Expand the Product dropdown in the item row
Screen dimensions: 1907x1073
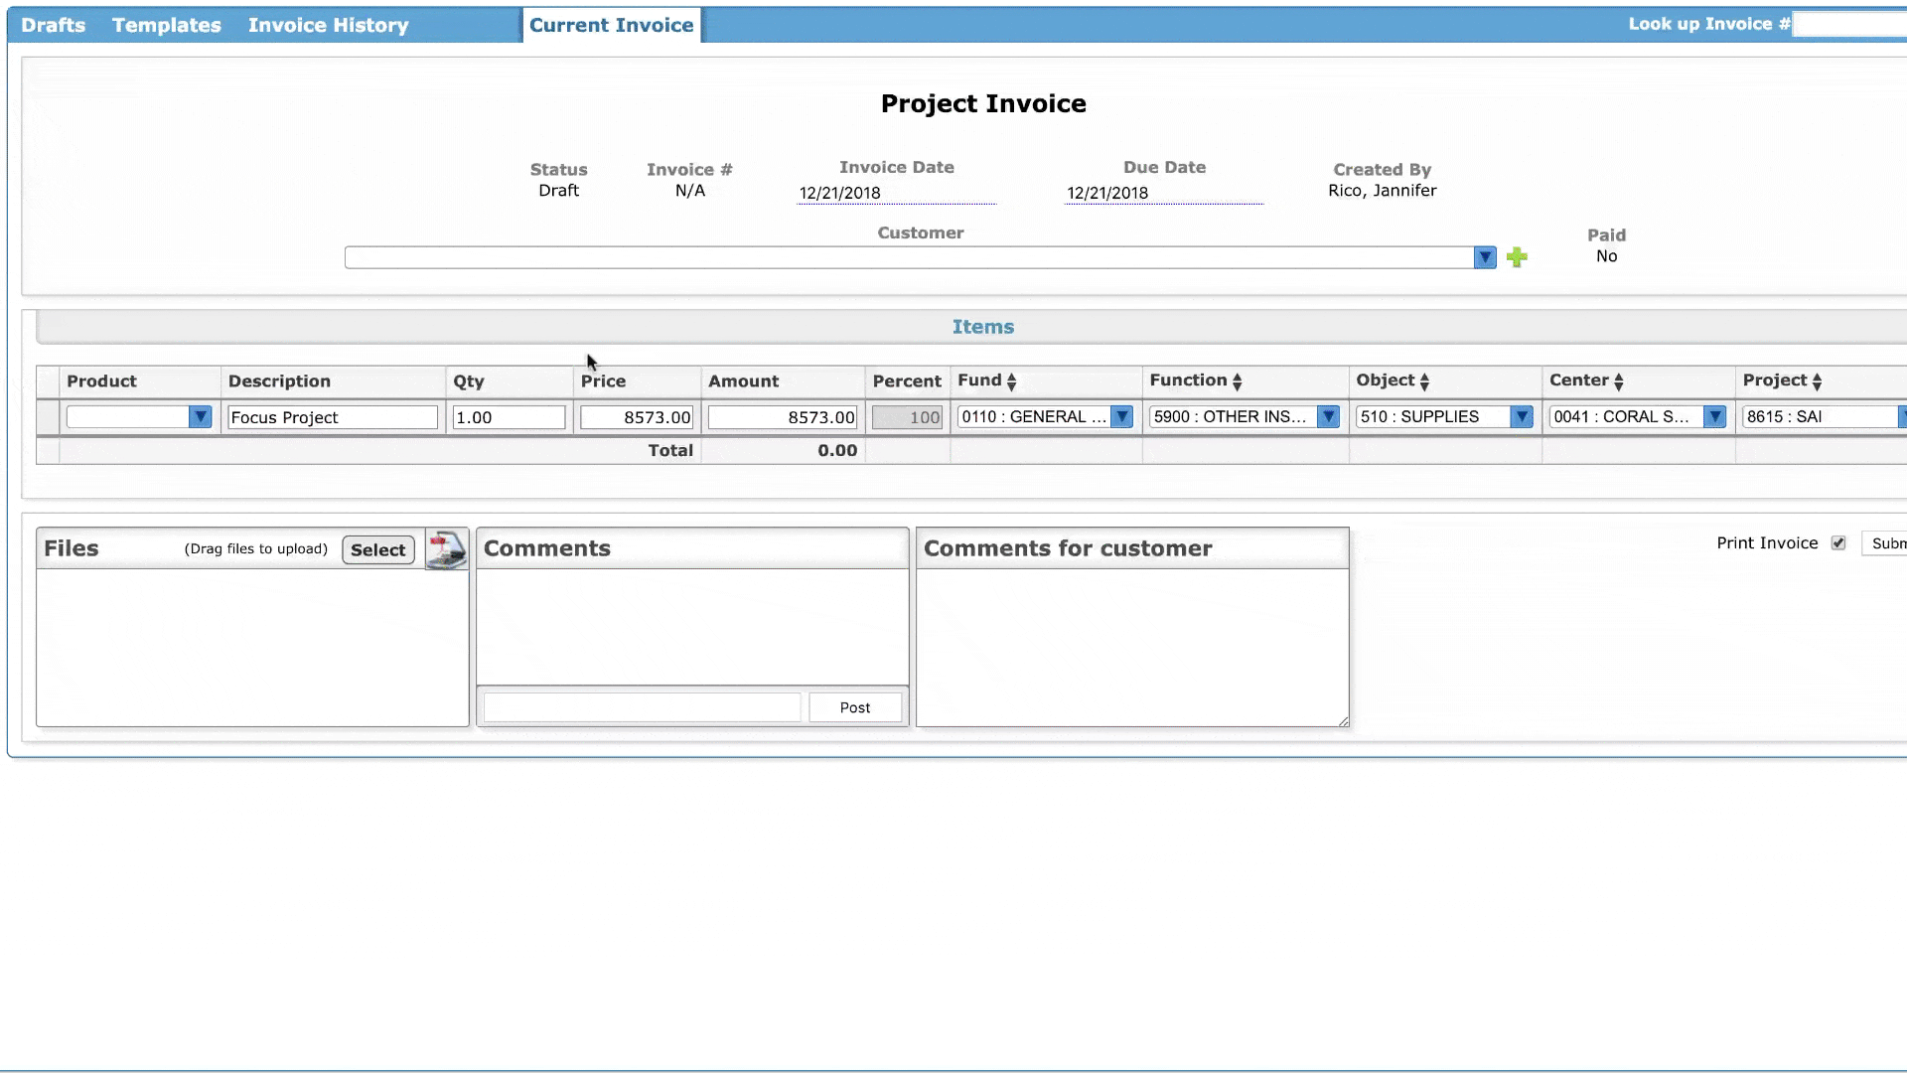point(200,417)
